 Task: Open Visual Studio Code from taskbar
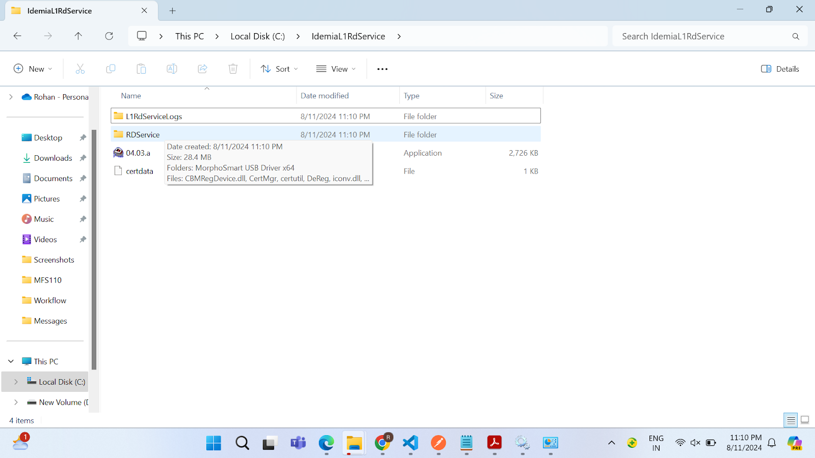(410, 443)
